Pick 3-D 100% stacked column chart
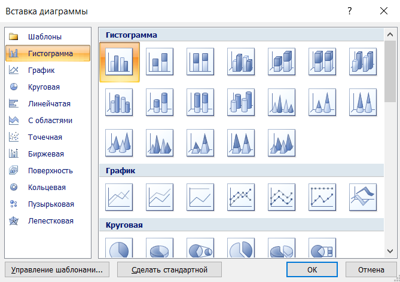Image resolution: width=400 pixels, height=282 pixels. pyautogui.click(x=322, y=62)
